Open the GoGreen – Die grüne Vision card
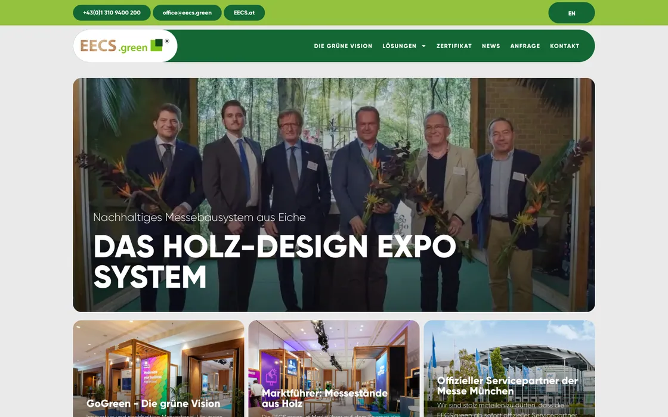This screenshot has height=417, width=668. [x=159, y=369]
